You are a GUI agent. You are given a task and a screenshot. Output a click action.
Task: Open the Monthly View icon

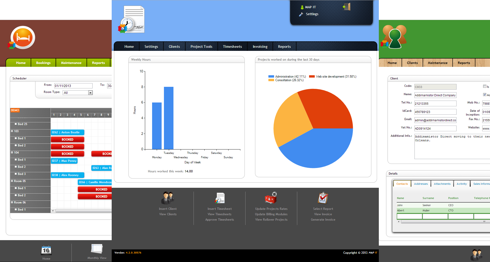point(97,249)
